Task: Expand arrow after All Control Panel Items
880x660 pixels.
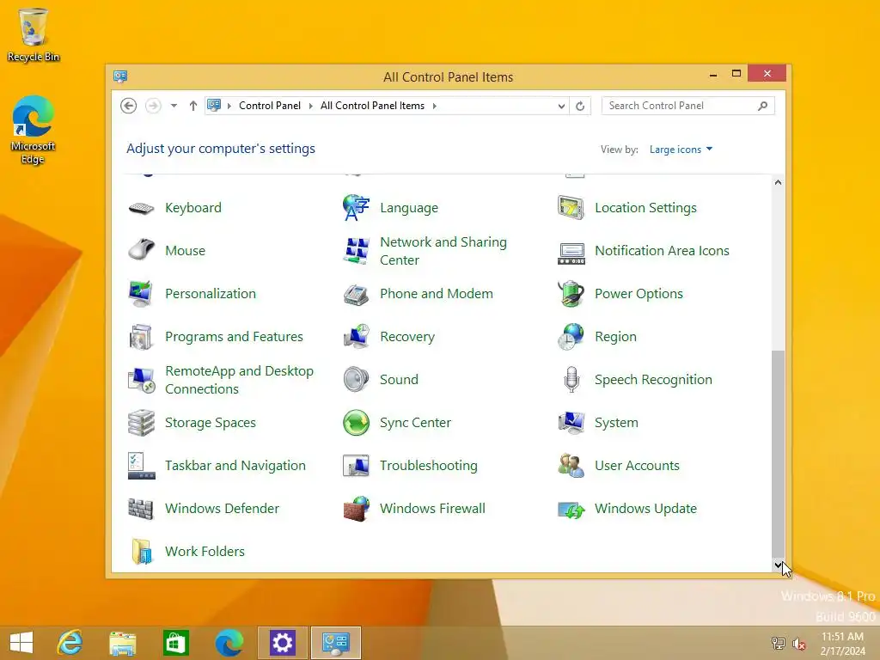Action: (x=434, y=106)
